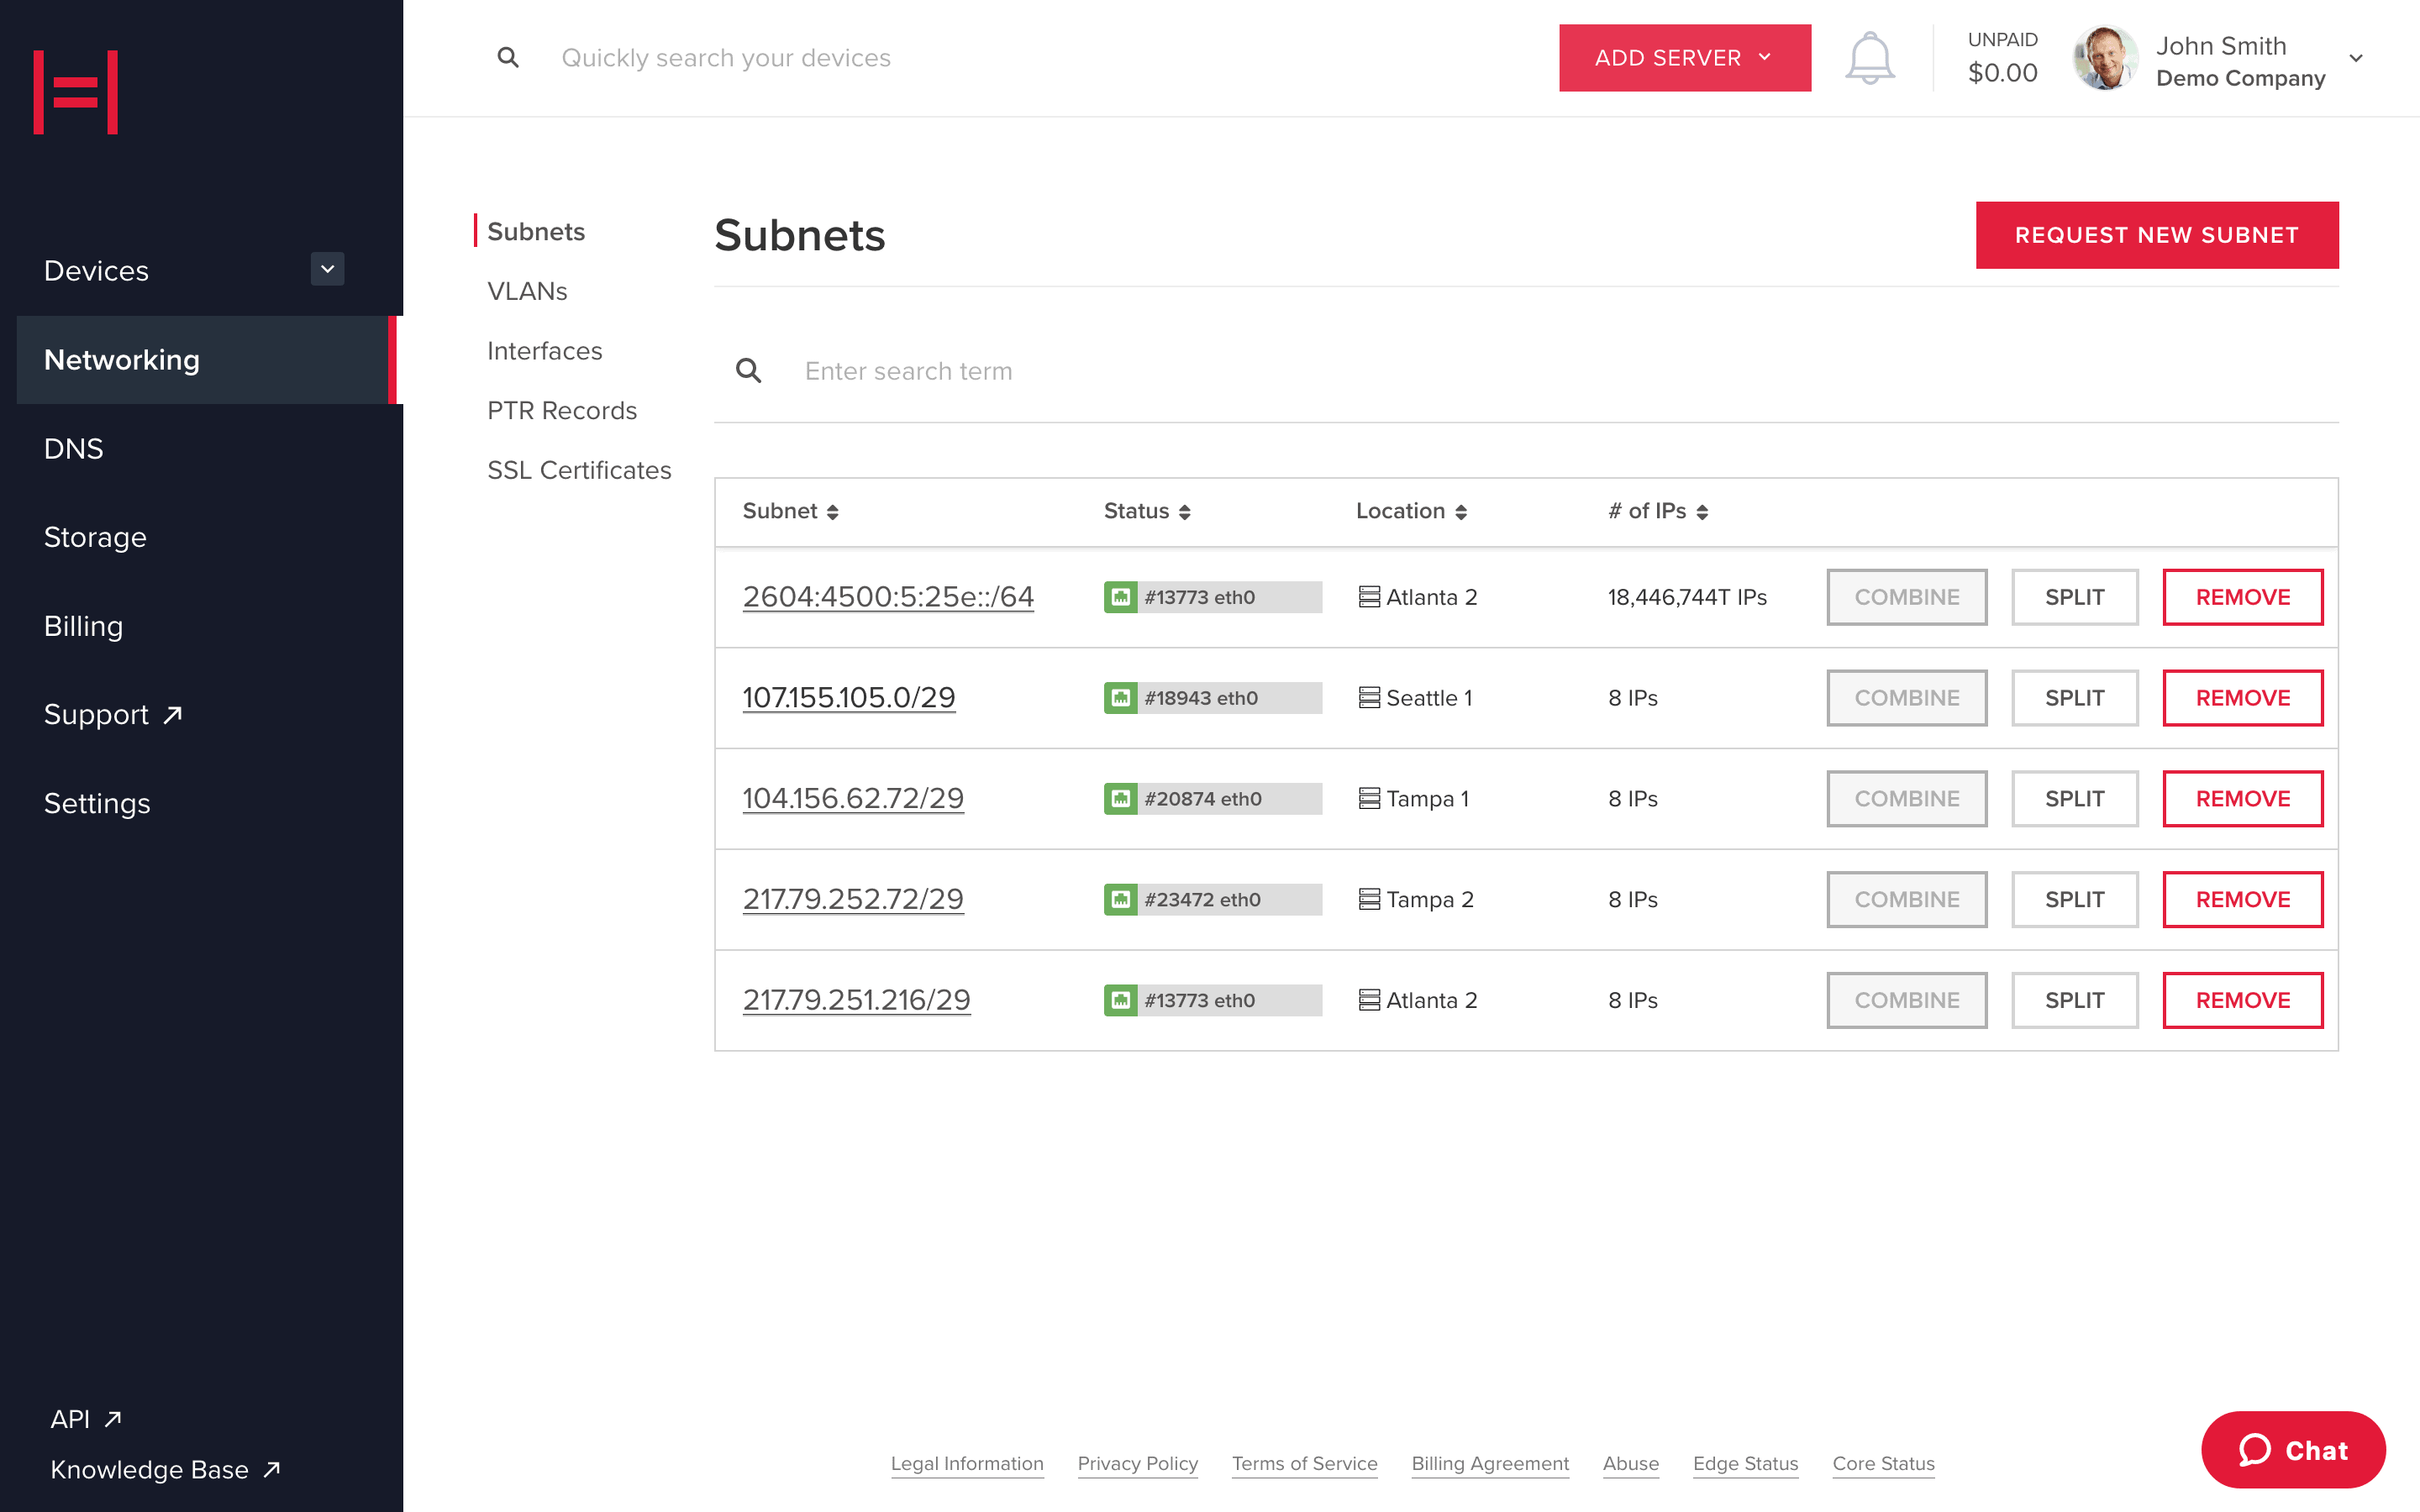Navigate to Billing
2420x1512 pixels.
83,626
